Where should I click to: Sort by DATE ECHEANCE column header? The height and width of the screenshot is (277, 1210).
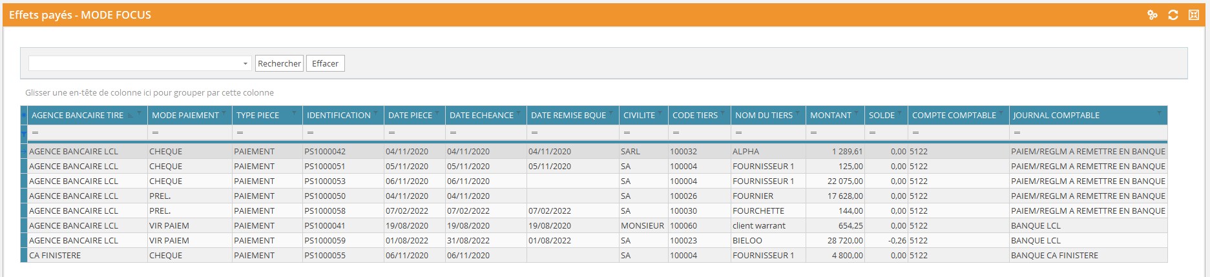pos(481,116)
